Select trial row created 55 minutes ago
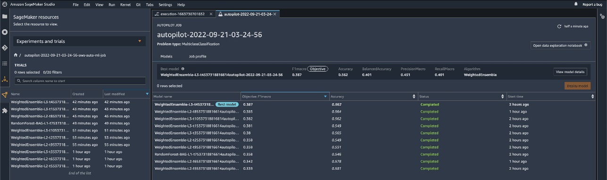The width and height of the screenshot is (607, 180). tap(79, 144)
